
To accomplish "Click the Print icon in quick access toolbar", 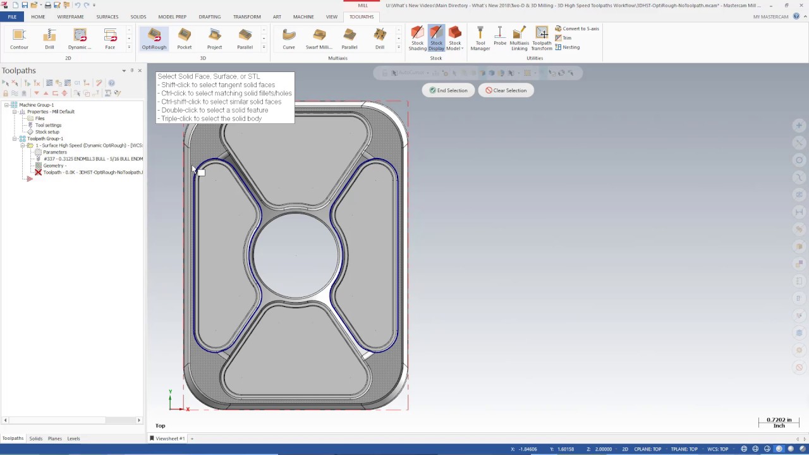I will (47, 5).
